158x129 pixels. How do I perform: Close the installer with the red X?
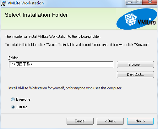tap(150, 2)
